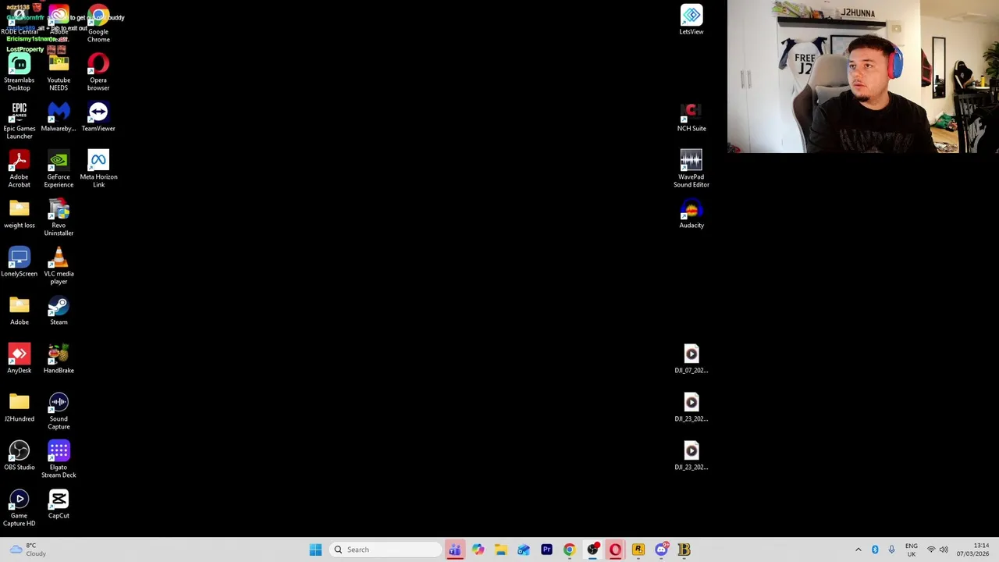
Task: Open the TeamViewer desktop icon
Action: (x=98, y=117)
